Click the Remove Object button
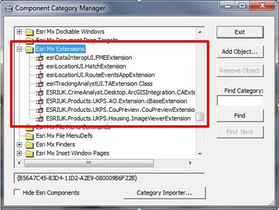 (x=240, y=71)
